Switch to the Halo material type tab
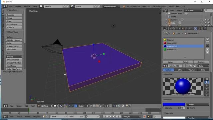The width and height of the screenshot is (213, 120). coord(203,70)
